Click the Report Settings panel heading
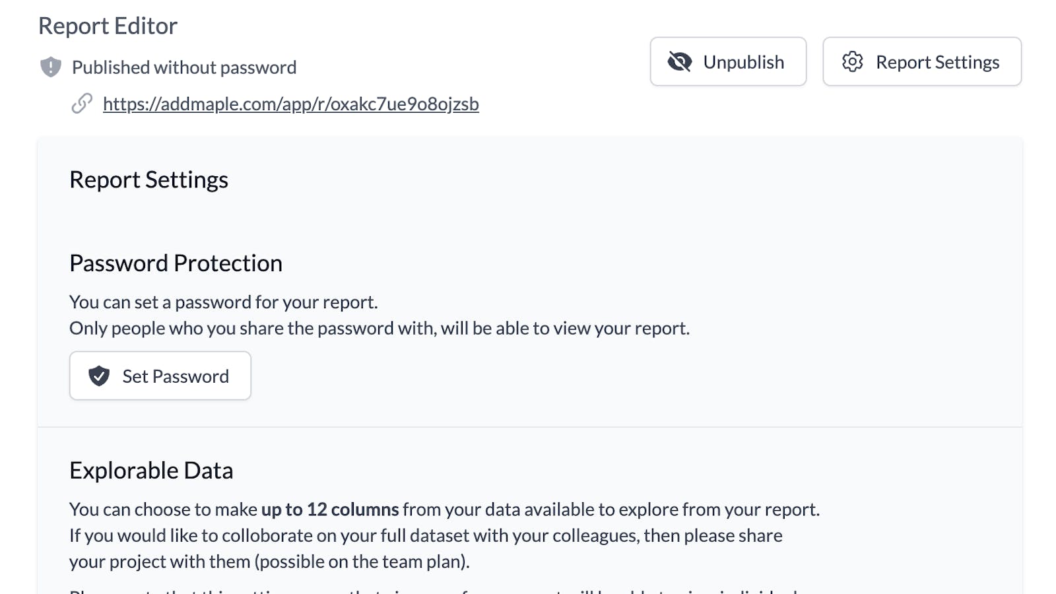This screenshot has height=594, width=1056. (148, 180)
